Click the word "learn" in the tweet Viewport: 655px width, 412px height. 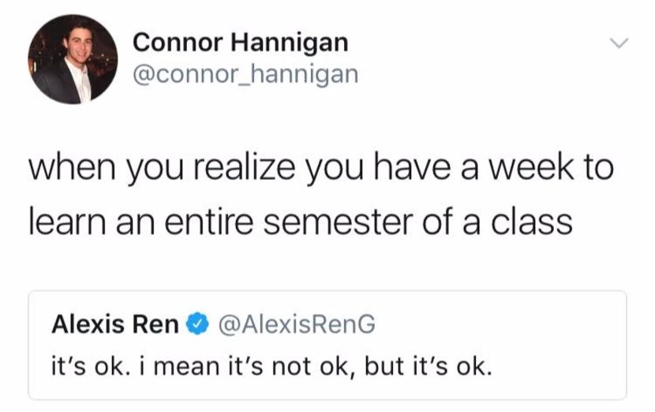click(62, 222)
